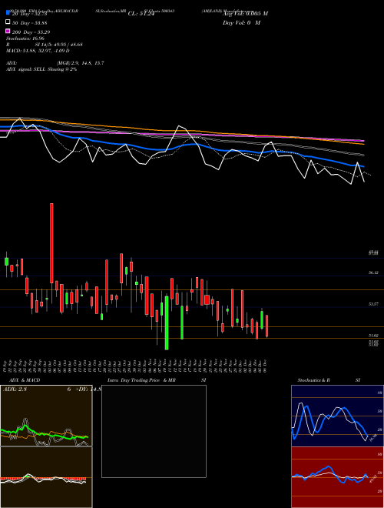Click the 'Day Vol: 0 M' label

pyautogui.click(x=241, y=22)
